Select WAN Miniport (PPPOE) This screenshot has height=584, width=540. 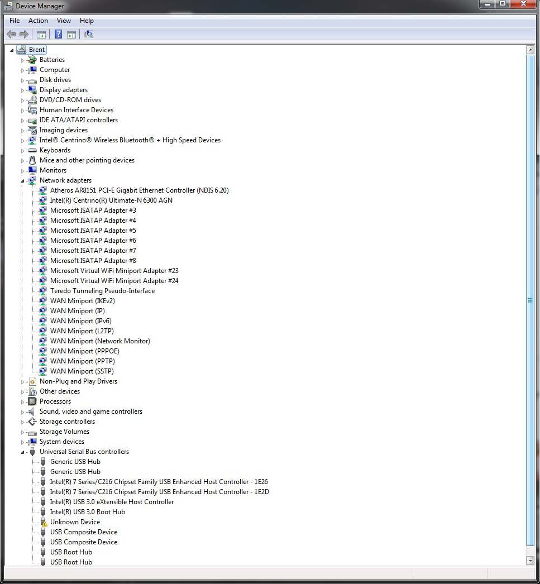coord(85,351)
